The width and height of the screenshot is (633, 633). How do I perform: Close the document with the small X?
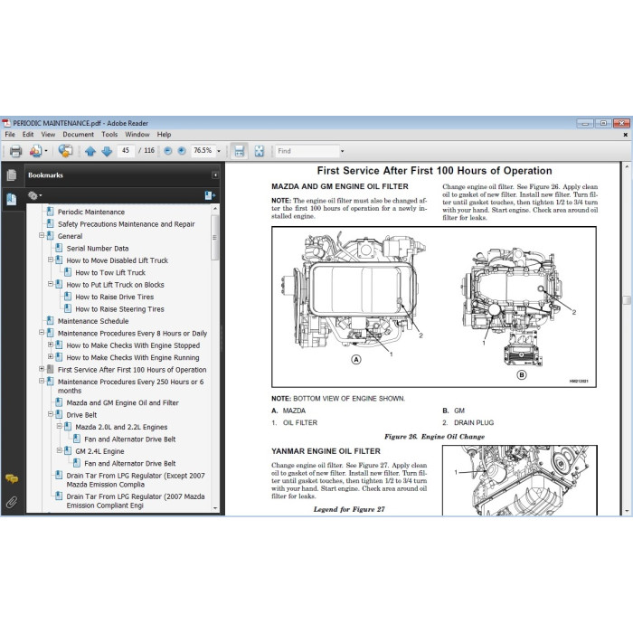626,135
